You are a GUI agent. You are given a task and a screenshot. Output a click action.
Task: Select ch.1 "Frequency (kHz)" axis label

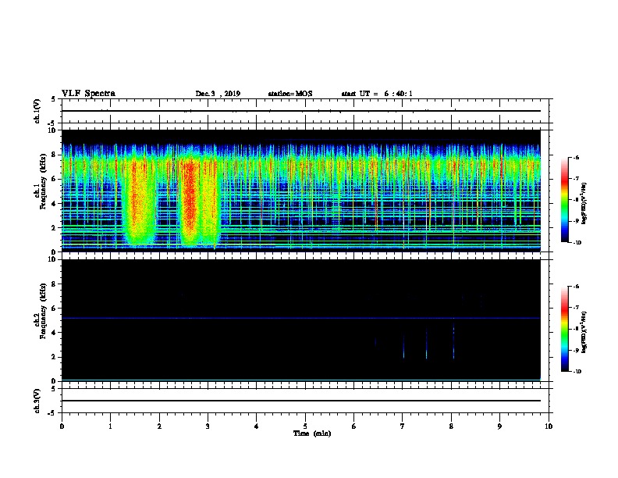pyautogui.click(x=43, y=182)
